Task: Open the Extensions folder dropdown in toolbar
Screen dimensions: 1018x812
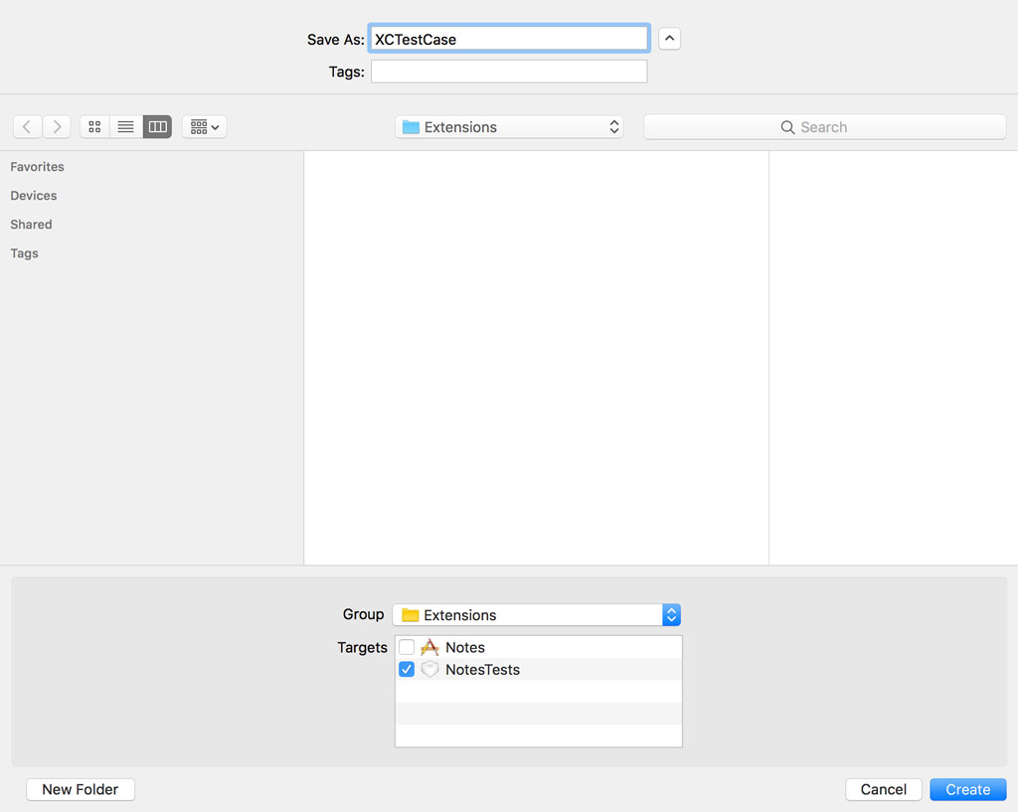Action: pyautogui.click(x=509, y=126)
